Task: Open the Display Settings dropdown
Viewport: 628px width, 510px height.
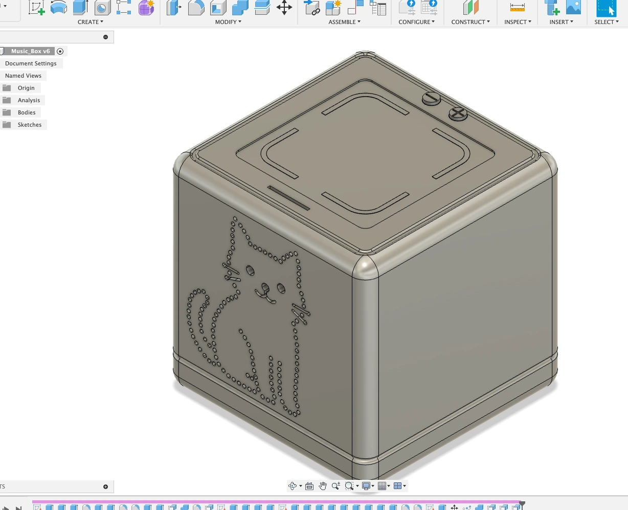Action: click(365, 486)
